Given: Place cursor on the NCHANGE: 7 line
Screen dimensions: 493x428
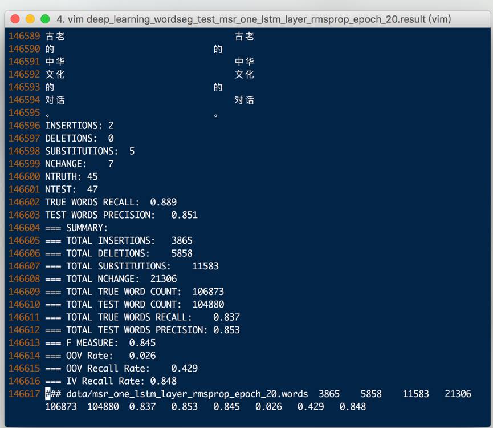Looking at the screenshot, I should coord(79,164).
